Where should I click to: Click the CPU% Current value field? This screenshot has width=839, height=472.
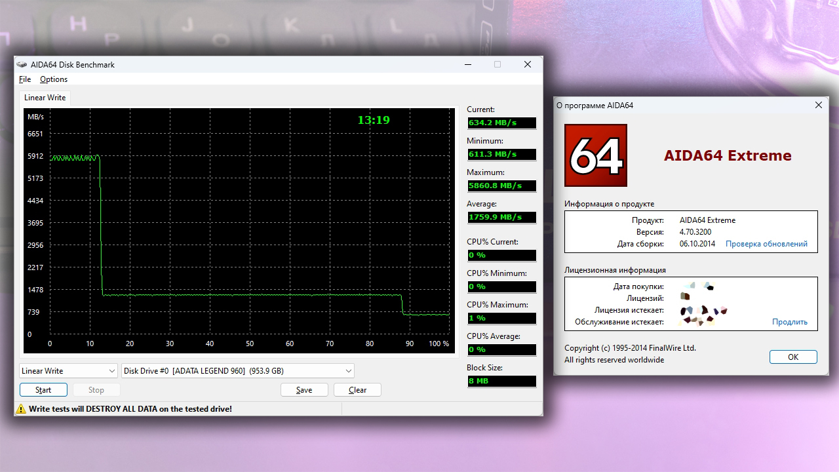click(x=501, y=256)
